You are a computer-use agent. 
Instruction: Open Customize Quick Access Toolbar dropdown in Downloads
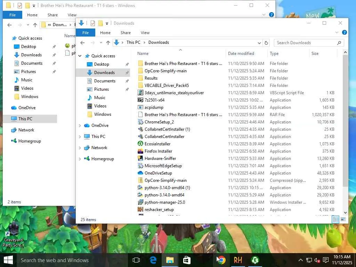pos(107,23)
